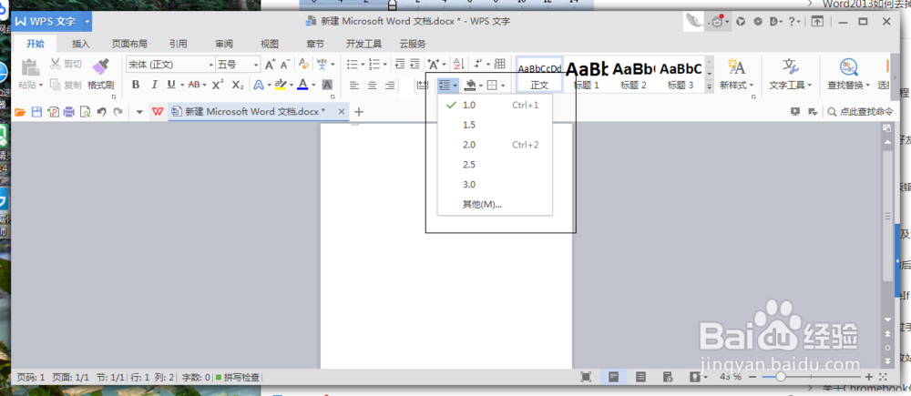Expand the bullet list dropdown arrow
The image size is (911, 396).
[x=363, y=65]
